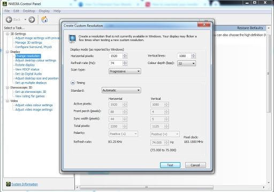Click the Home toolbar icon
Screen dimensions: 274x192
[44, 20]
